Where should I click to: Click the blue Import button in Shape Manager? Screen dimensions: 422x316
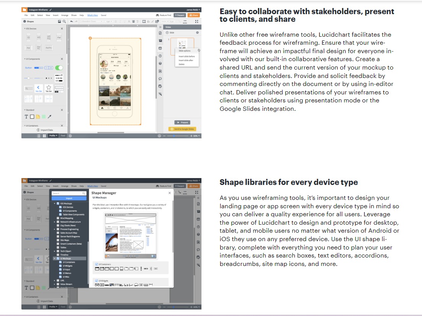69,198
